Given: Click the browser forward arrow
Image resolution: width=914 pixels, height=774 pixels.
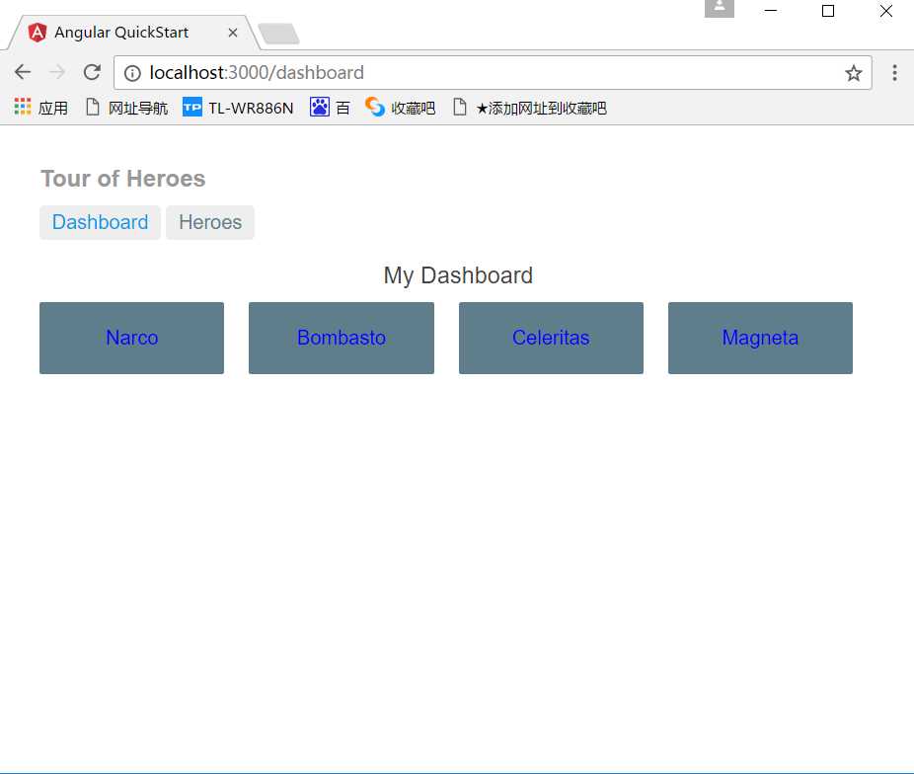Looking at the screenshot, I should pos(57,72).
